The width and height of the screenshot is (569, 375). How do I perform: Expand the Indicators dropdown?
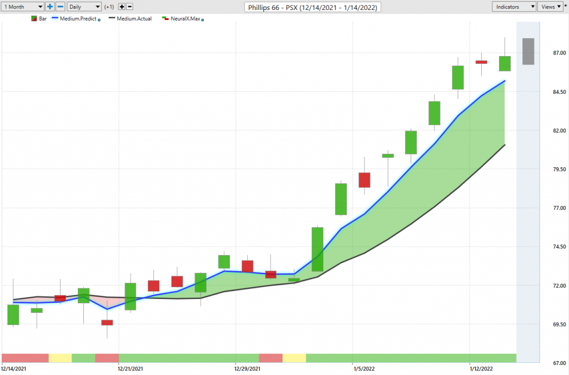tap(514, 7)
